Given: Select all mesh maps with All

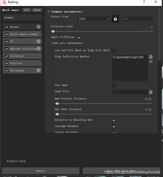Looking at the screenshot, I should pos(27,10).
